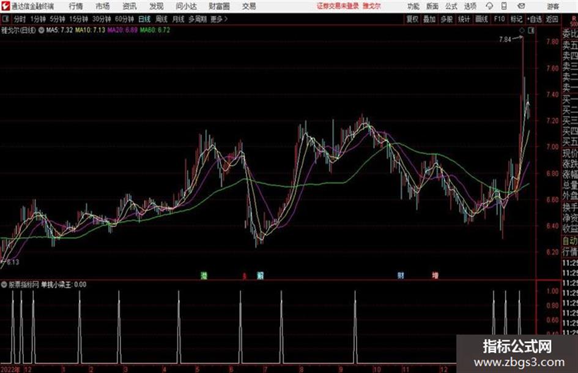Screen dimensions: 578x373
Task: Select the 多周期 multi-period tab
Action: point(198,19)
